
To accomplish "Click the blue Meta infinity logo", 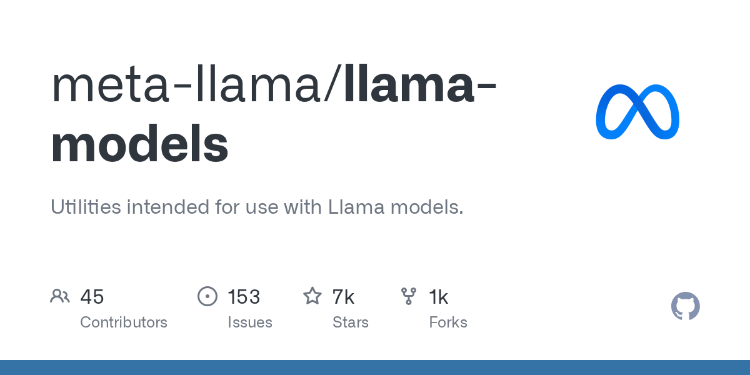I will [637, 111].
